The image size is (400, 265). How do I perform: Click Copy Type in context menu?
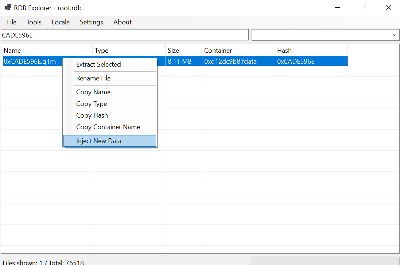point(110,104)
